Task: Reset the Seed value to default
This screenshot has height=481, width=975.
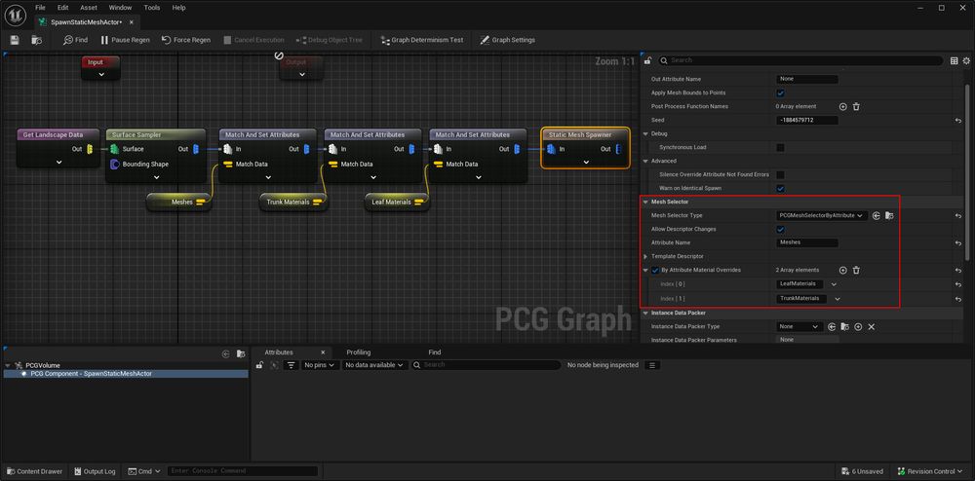Action: tap(958, 121)
